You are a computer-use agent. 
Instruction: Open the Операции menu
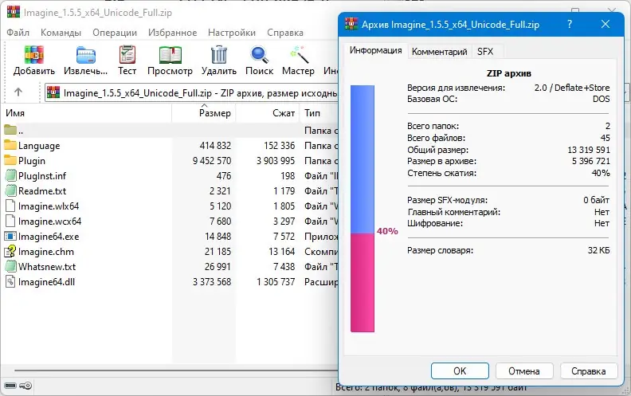(115, 33)
